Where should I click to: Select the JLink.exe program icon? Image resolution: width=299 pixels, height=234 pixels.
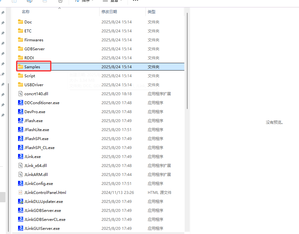pyautogui.click(x=21, y=157)
